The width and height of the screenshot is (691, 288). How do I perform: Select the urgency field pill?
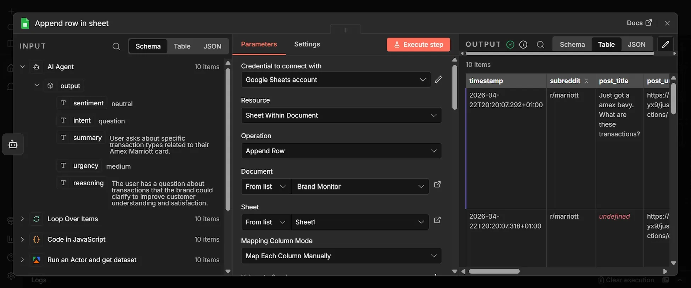(79, 166)
